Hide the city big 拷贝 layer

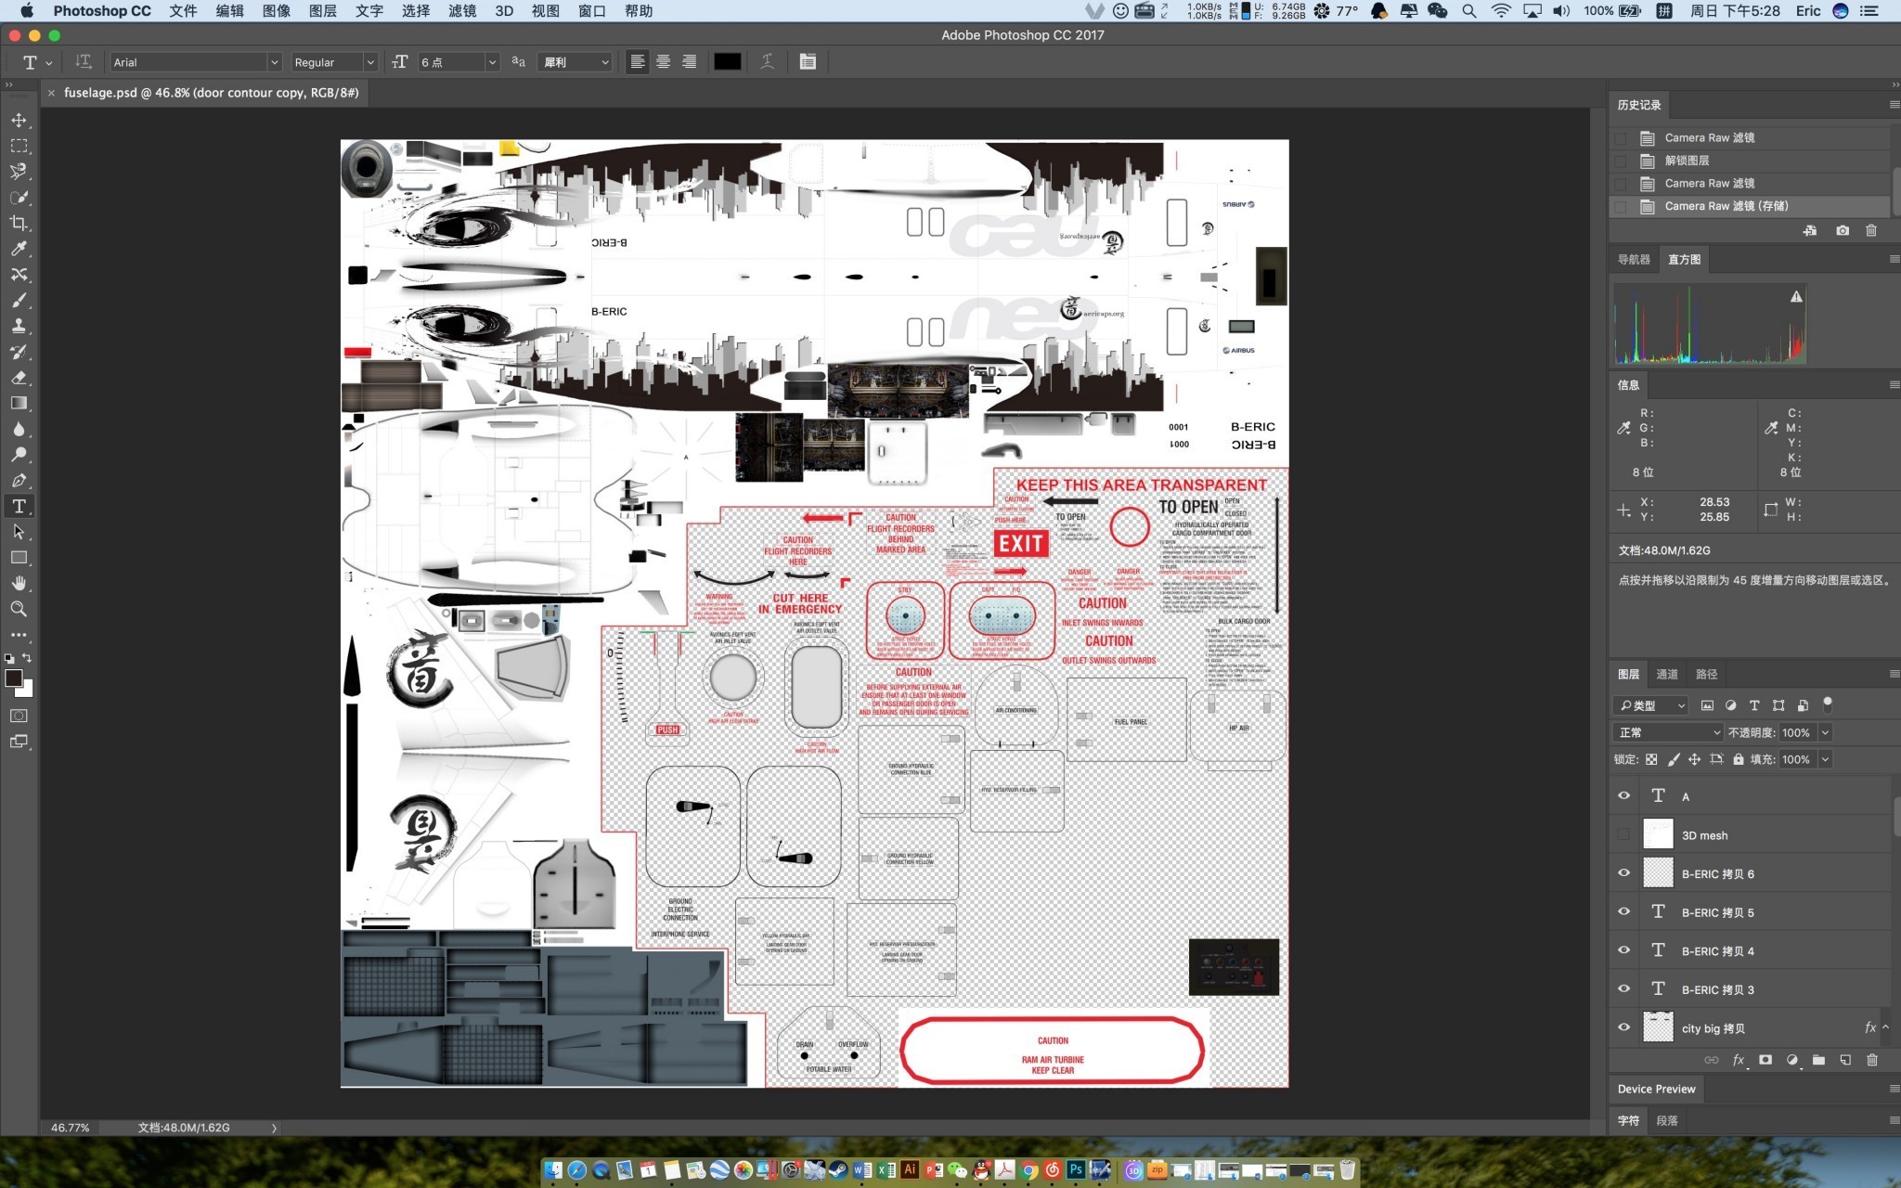[1623, 1027]
